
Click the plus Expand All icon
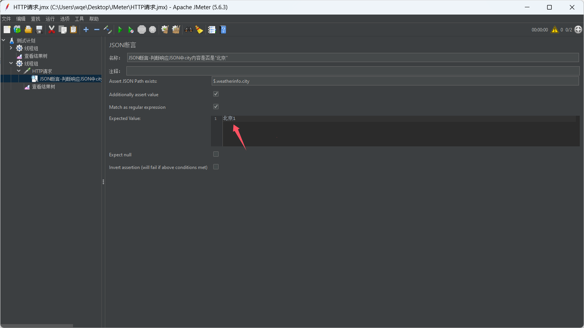(86, 30)
